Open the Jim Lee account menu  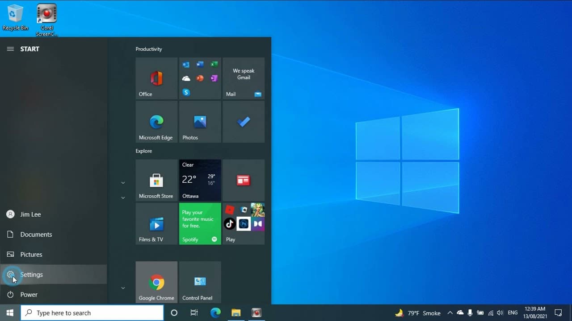[x=54, y=214]
